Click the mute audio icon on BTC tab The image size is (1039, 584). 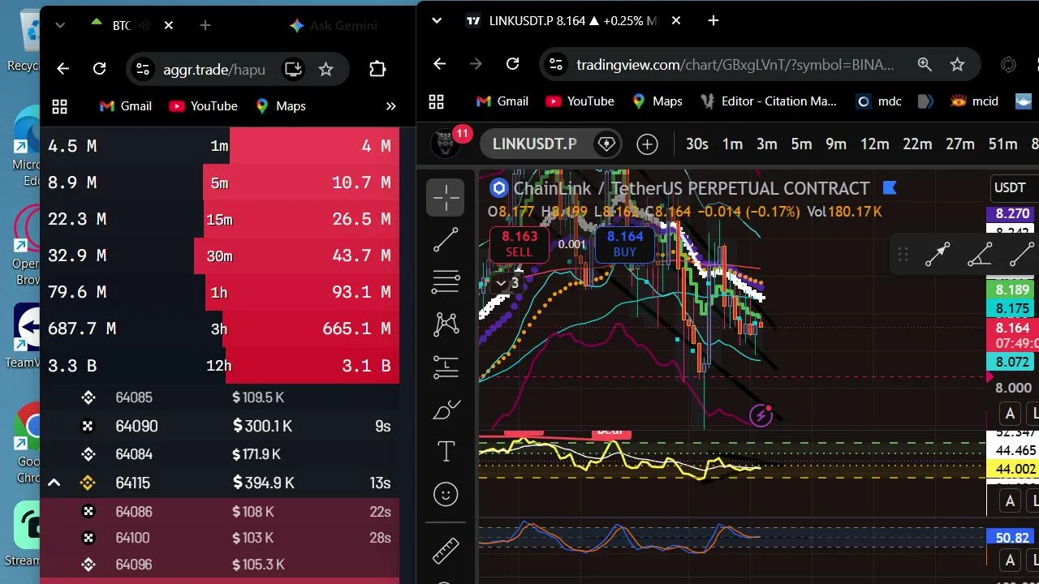(144, 26)
